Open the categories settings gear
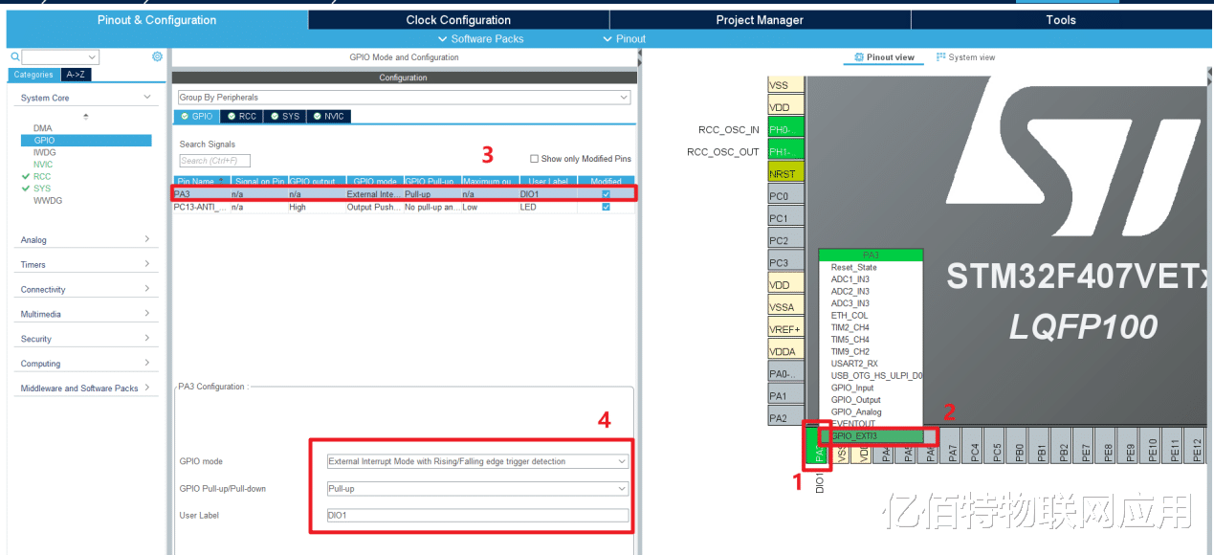Screen dimensions: 1214x555 [157, 57]
